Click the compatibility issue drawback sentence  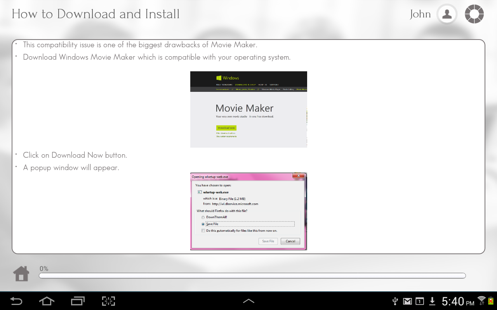[140, 45]
